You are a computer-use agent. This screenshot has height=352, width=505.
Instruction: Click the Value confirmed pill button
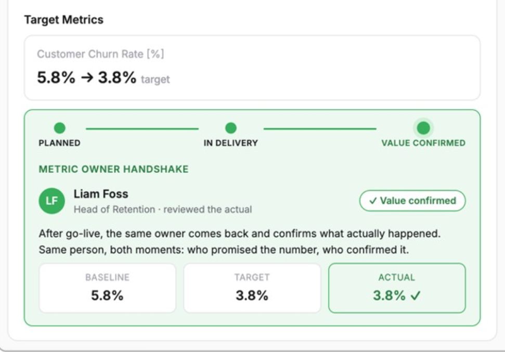coord(412,200)
